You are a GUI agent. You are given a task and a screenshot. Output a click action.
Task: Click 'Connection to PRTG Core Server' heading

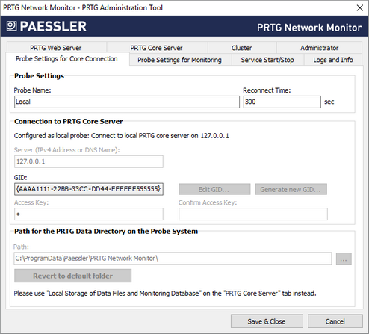click(69, 121)
